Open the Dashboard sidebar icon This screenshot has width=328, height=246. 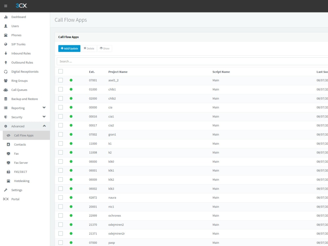[x=7, y=17]
